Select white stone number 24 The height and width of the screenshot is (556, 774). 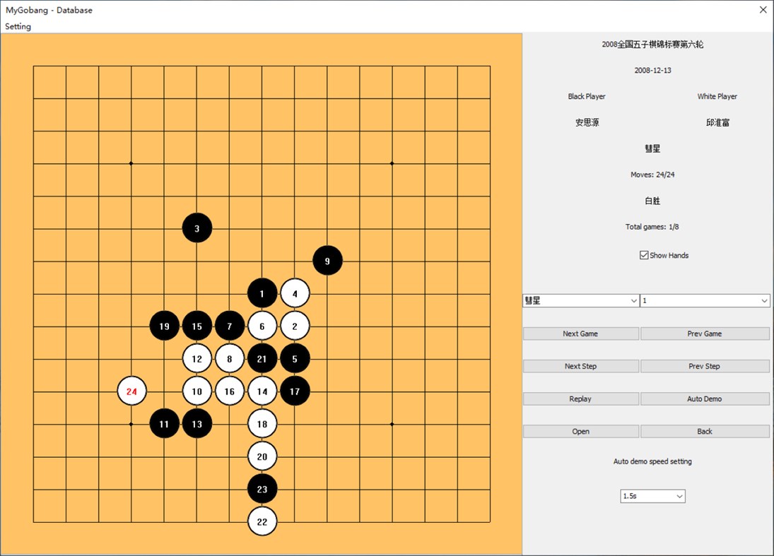(x=132, y=391)
